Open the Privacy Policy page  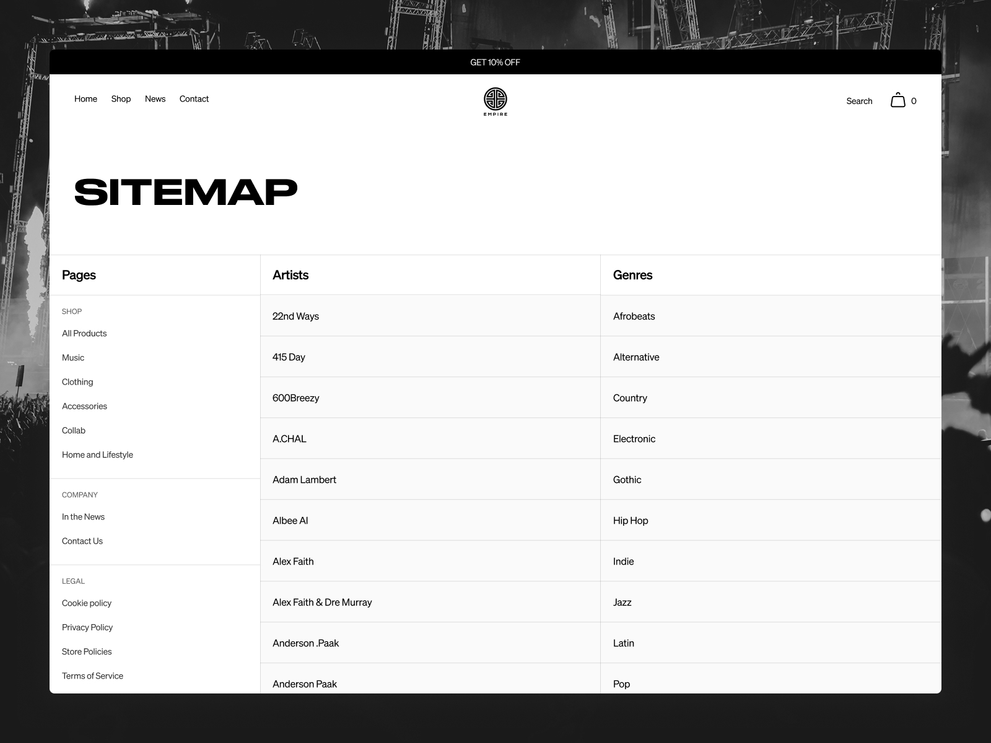pyautogui.click(x=87, y=627)
